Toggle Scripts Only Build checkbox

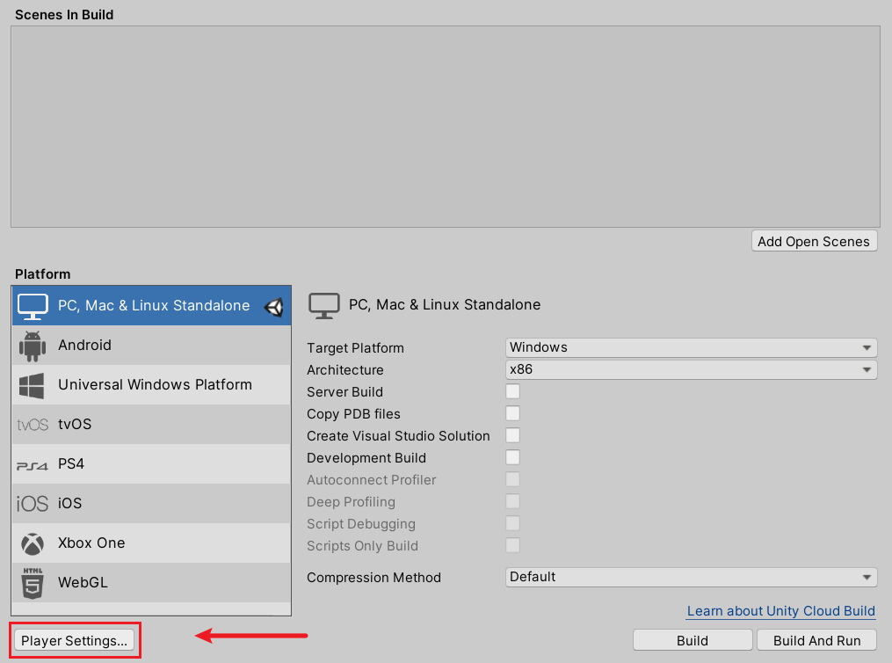[x=512, y=545]
